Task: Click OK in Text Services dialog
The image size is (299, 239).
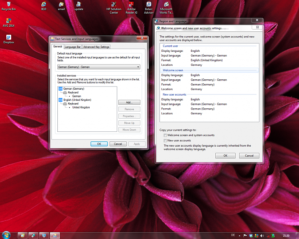Action: (x=99, y=144)
